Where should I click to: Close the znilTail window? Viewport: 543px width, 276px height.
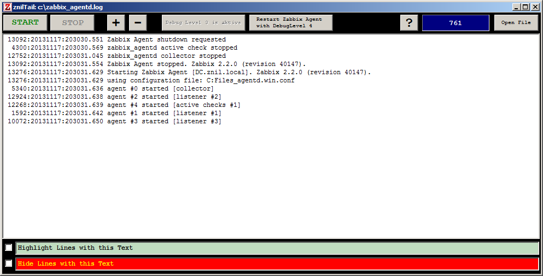point(534,7)
